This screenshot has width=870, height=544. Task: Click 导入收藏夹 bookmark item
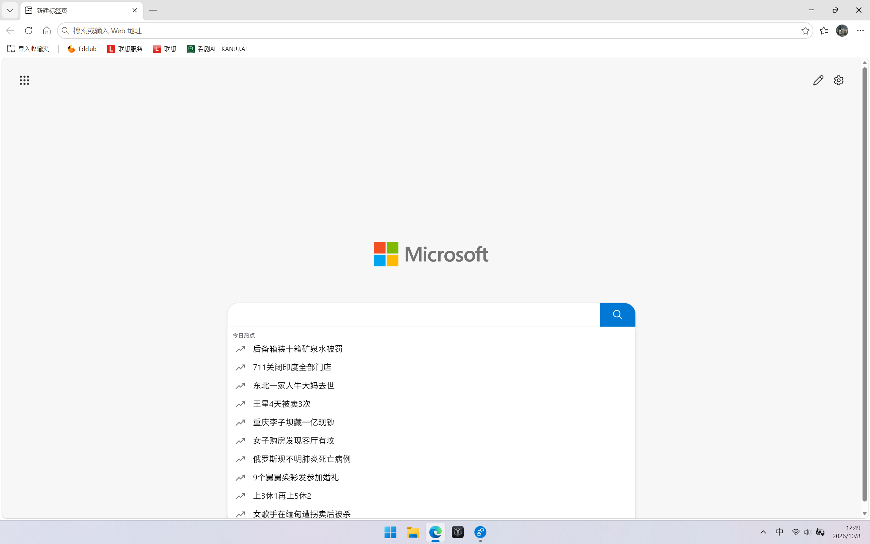(28, 49)
